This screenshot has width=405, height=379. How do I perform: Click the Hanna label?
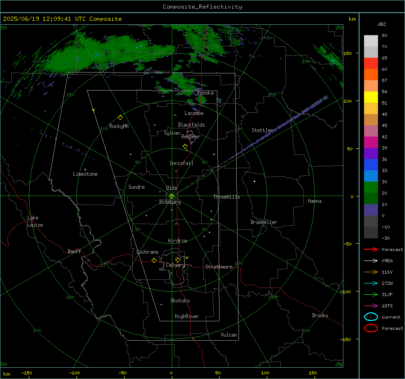pyautogui.click(x=315, y=201)
